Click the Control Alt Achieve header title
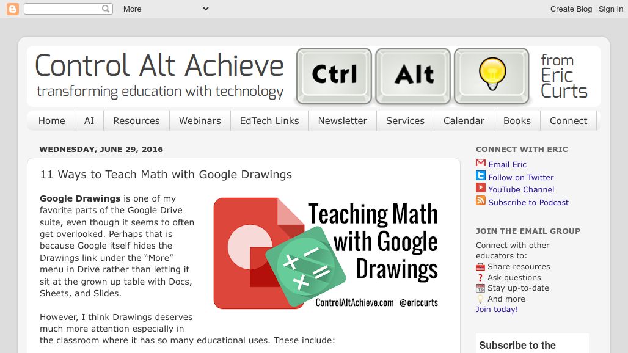This screenshot has height=353, width=628. [x=159, y=65]
